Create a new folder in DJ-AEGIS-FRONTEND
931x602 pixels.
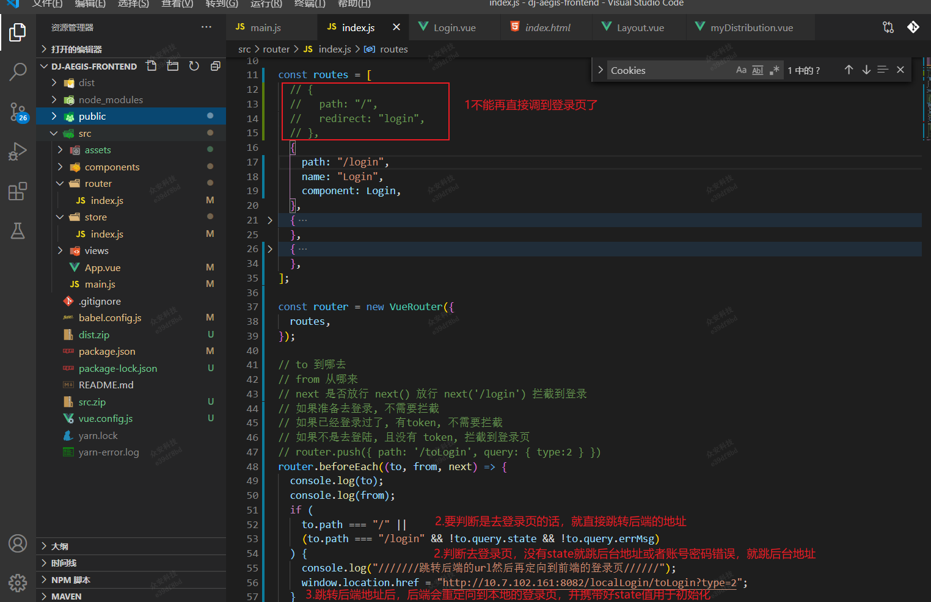tap(173, 66)
